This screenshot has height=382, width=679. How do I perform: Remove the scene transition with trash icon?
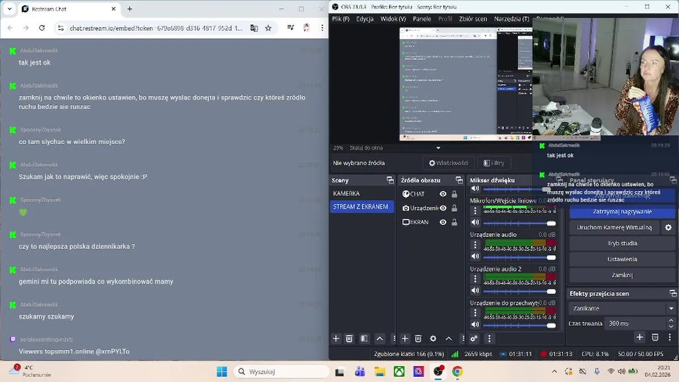pyautogui.click(x=655, y=337)
